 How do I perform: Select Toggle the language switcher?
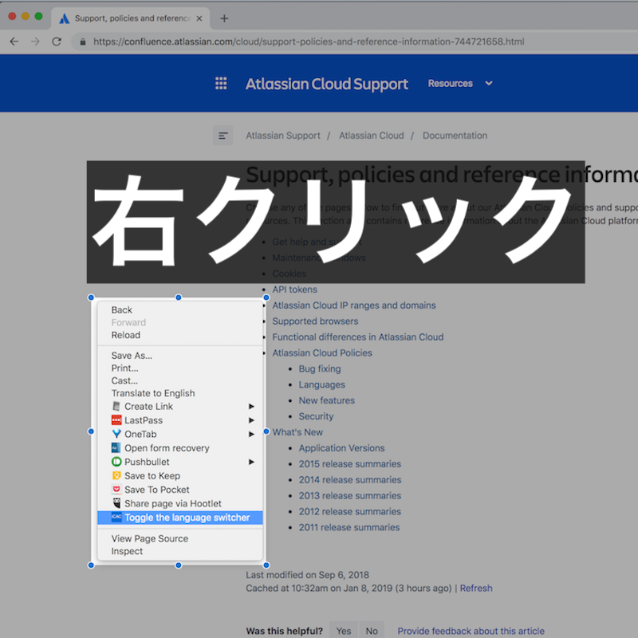(x=180, y=518)
